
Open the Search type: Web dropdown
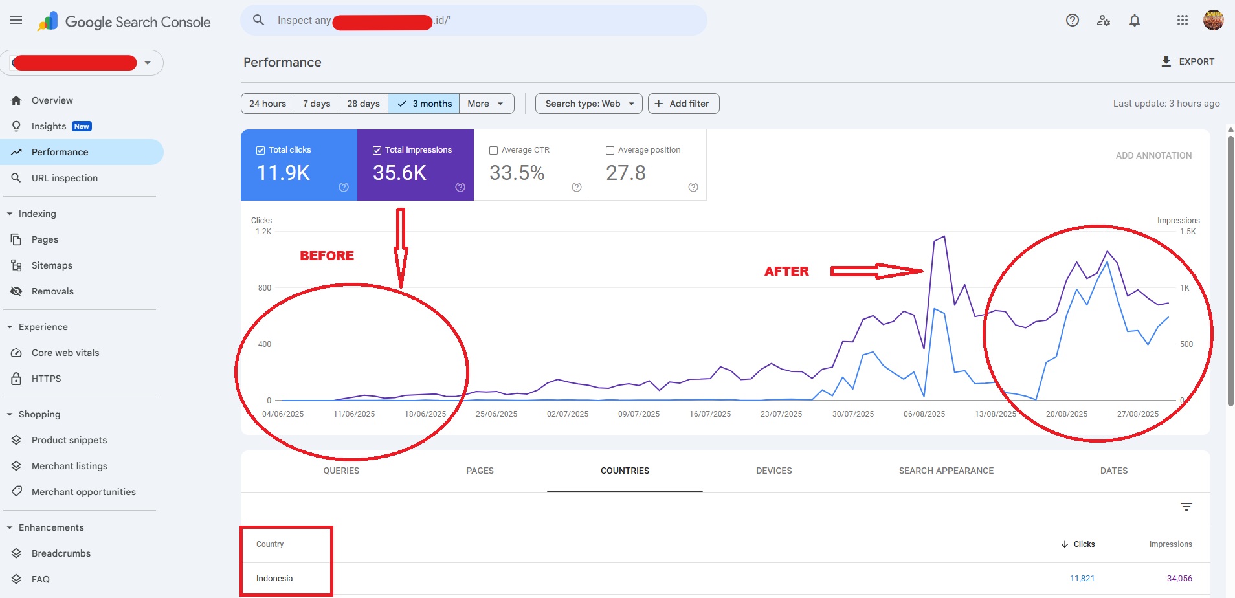click(x=588, y=104)
